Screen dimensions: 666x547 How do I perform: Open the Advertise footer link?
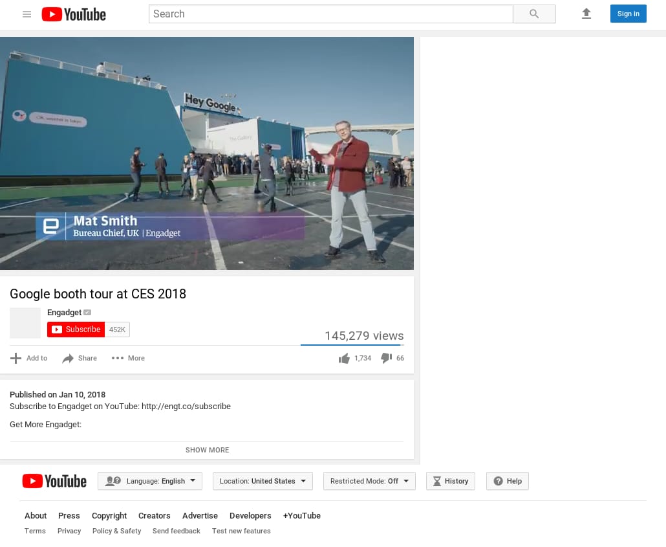click(200, 515)
